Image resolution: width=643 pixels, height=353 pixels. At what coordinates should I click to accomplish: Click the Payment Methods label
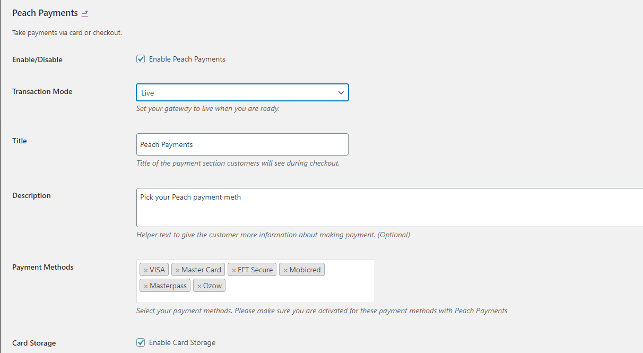[43, 267]
